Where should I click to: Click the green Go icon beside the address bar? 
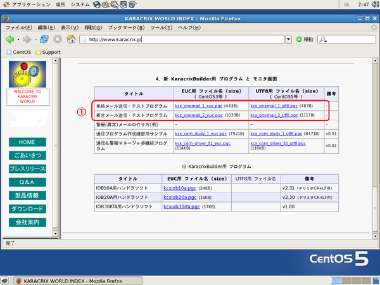pyautogui.click(x=299, y=39)
